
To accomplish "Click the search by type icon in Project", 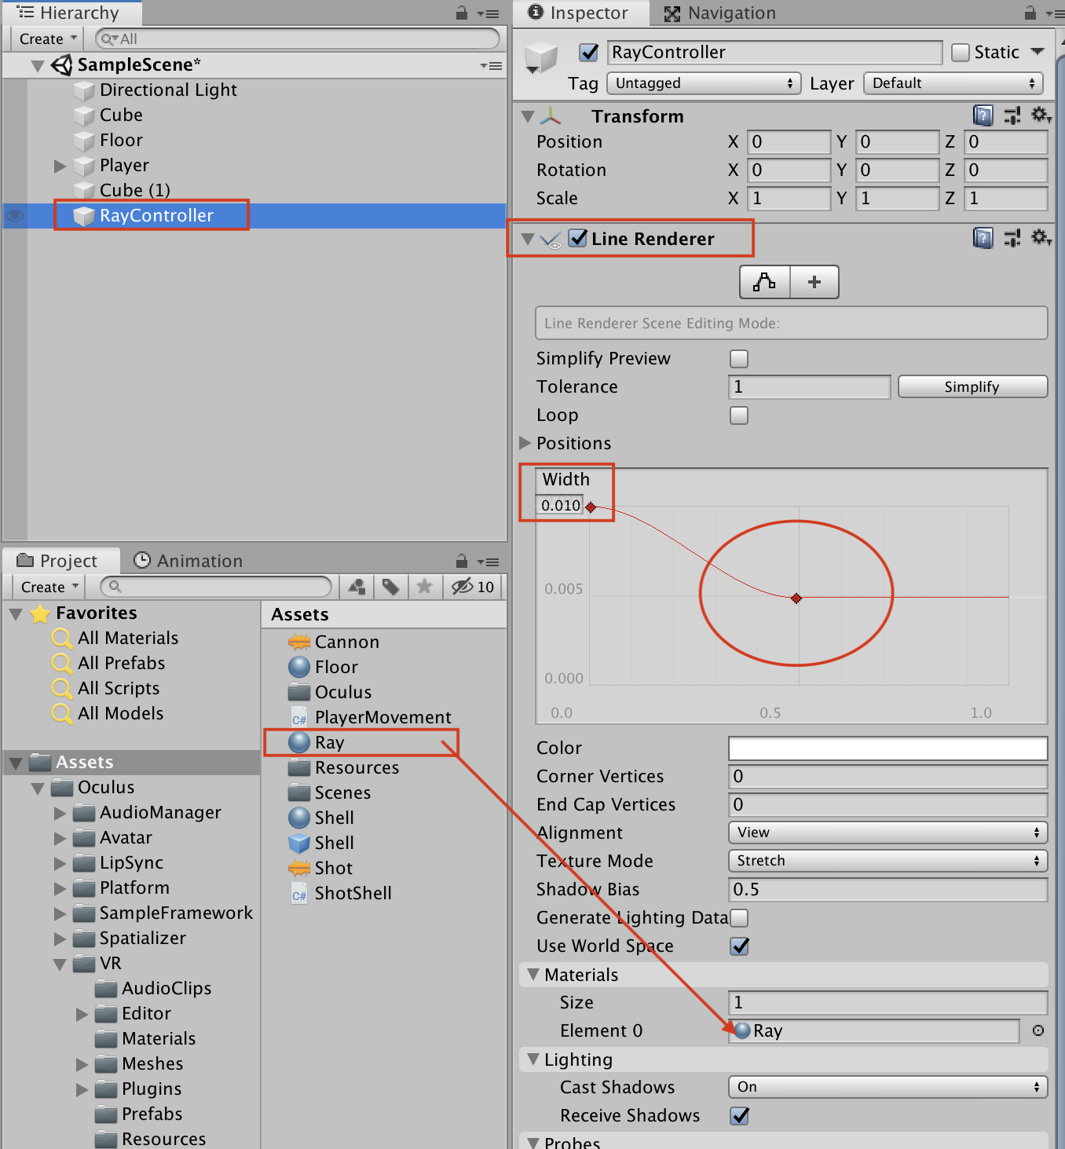I will [x=357, y=587].
